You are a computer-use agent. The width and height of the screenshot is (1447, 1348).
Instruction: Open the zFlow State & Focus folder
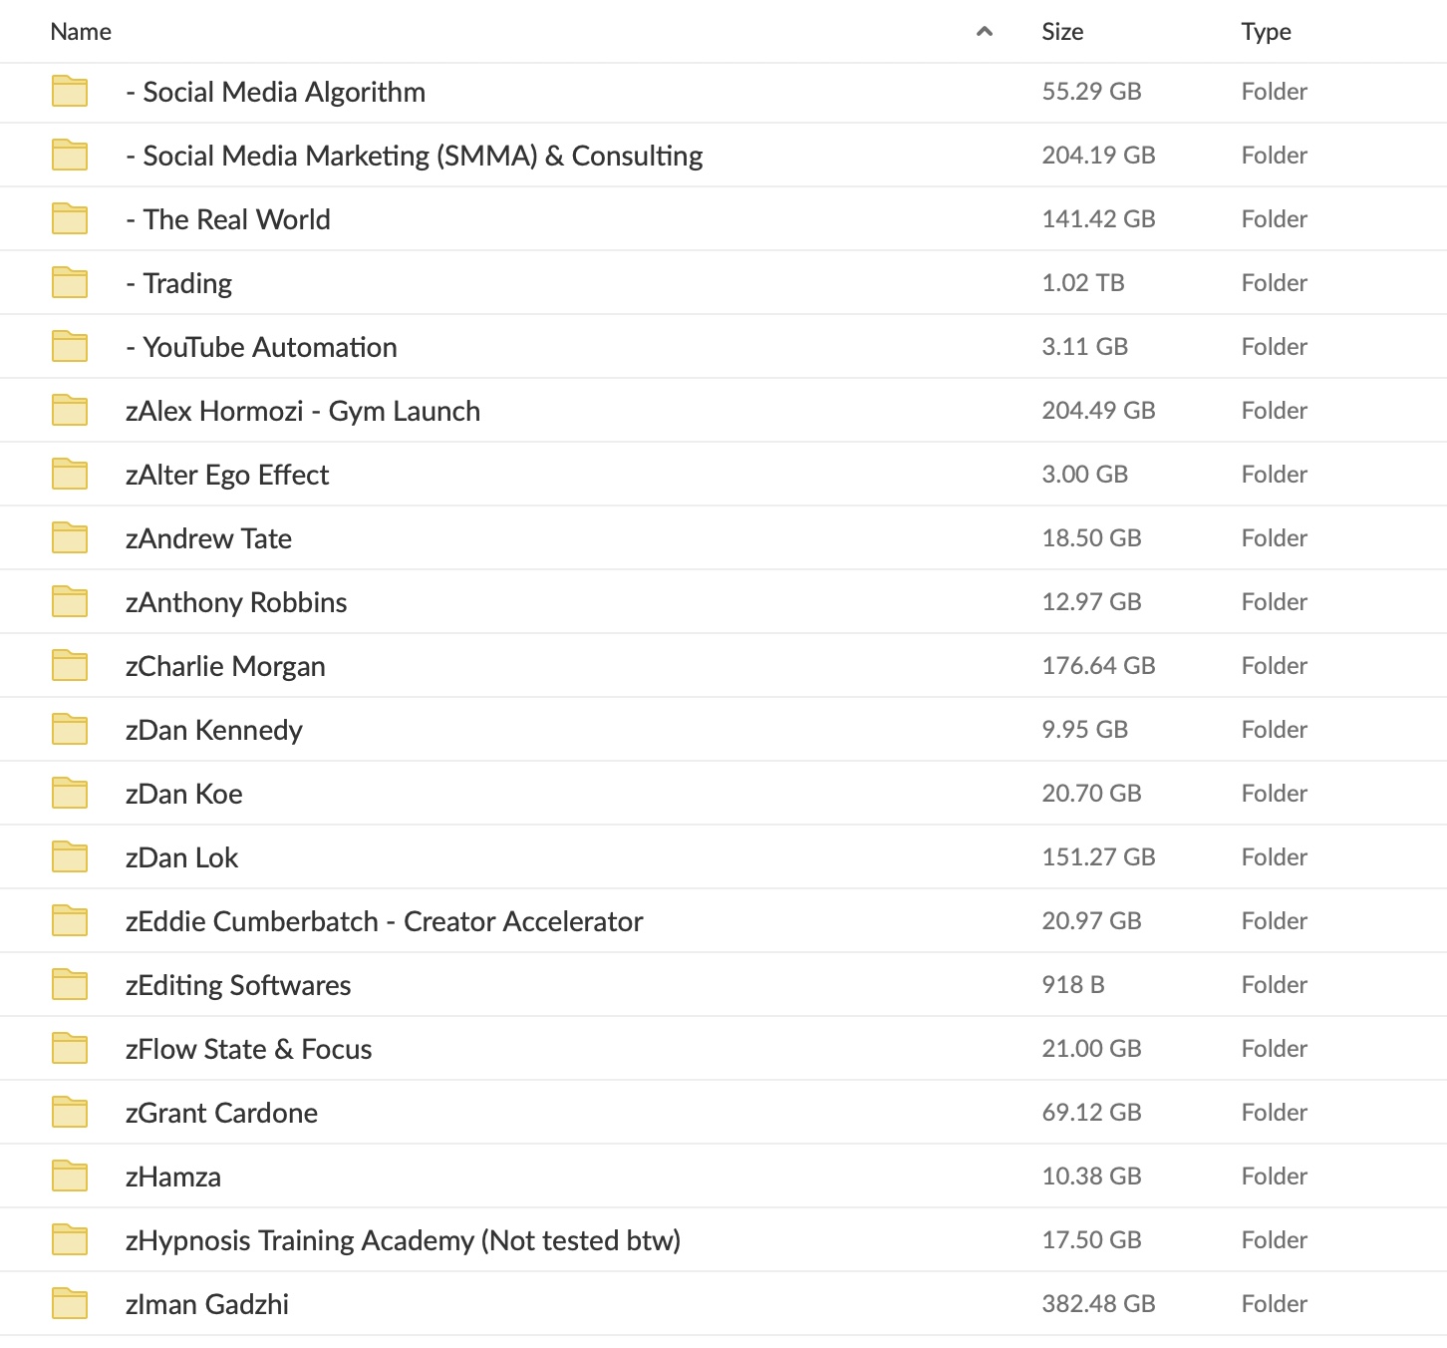pyautogui.click(x=250, y=1048)
